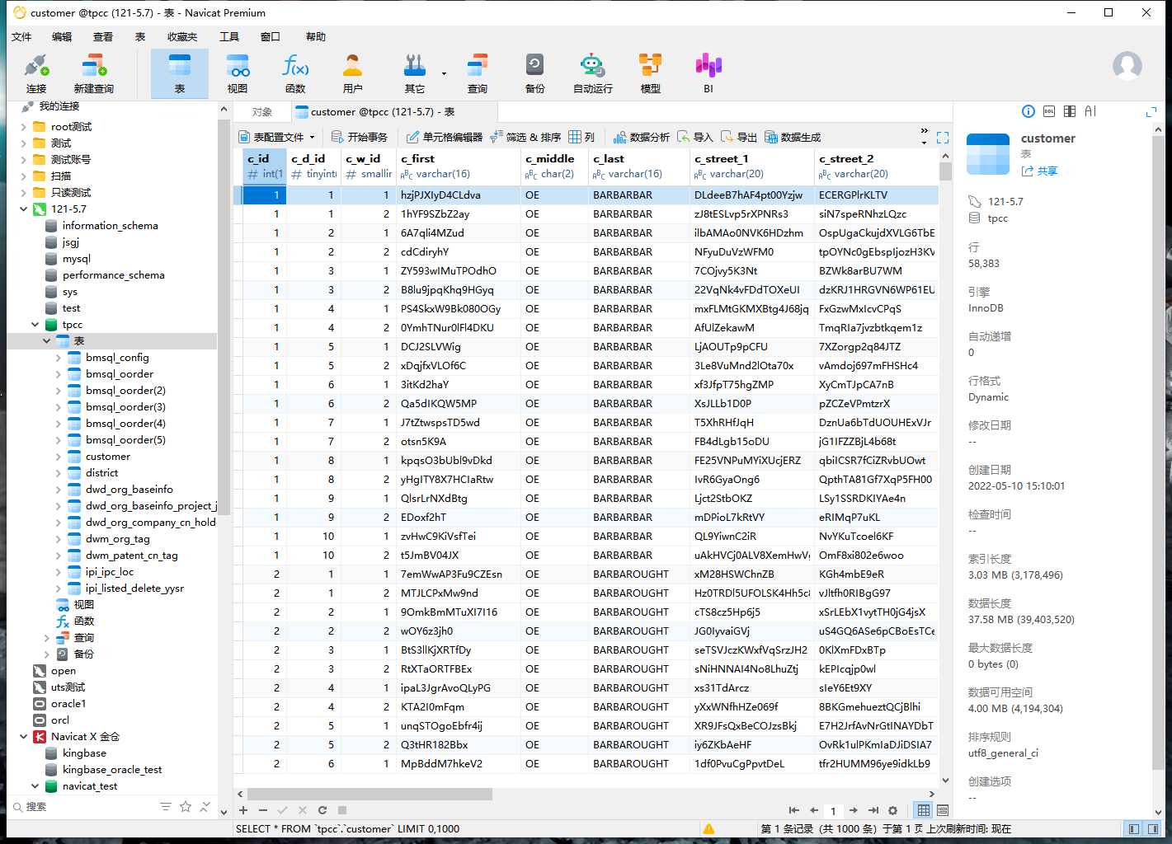Collapse the 121-5.7 connection
Image resolution: width=1172 pixels, height=844 pixels.
click(x=23, y=209)
